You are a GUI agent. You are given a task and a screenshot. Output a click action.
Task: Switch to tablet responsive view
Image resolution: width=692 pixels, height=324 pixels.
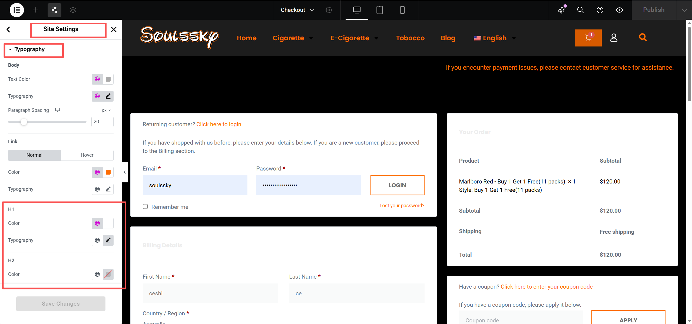coord(379,10)
